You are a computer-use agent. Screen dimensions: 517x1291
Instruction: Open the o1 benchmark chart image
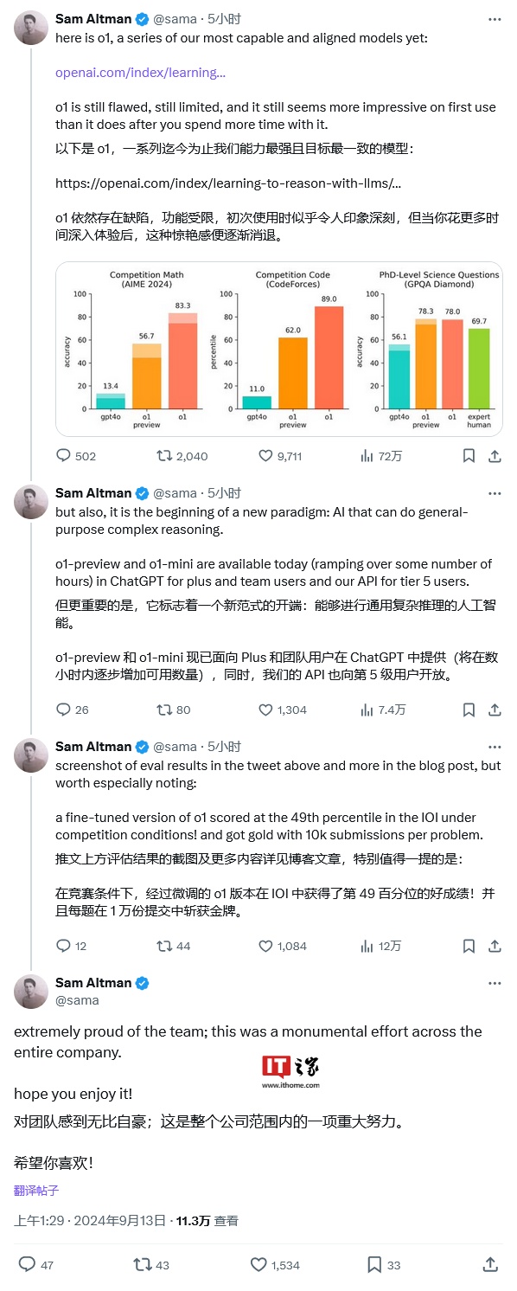(x=278, y=349)
